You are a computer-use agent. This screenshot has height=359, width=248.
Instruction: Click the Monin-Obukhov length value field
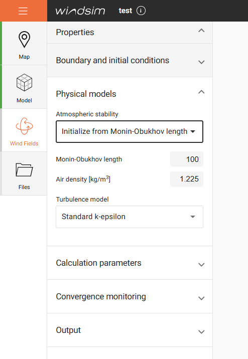pos(187,159)
